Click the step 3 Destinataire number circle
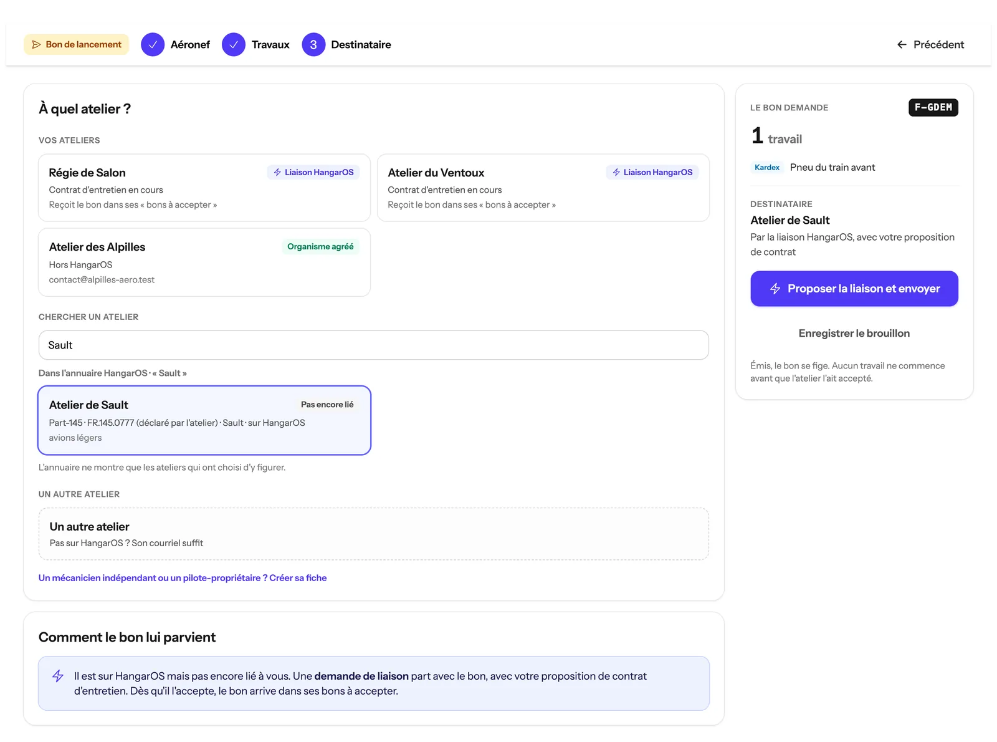The height and width of the screenshot is (742, 997). pos(313,44)
